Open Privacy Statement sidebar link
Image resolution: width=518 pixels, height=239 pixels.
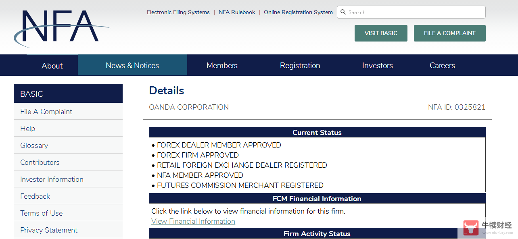coord(49,230)
